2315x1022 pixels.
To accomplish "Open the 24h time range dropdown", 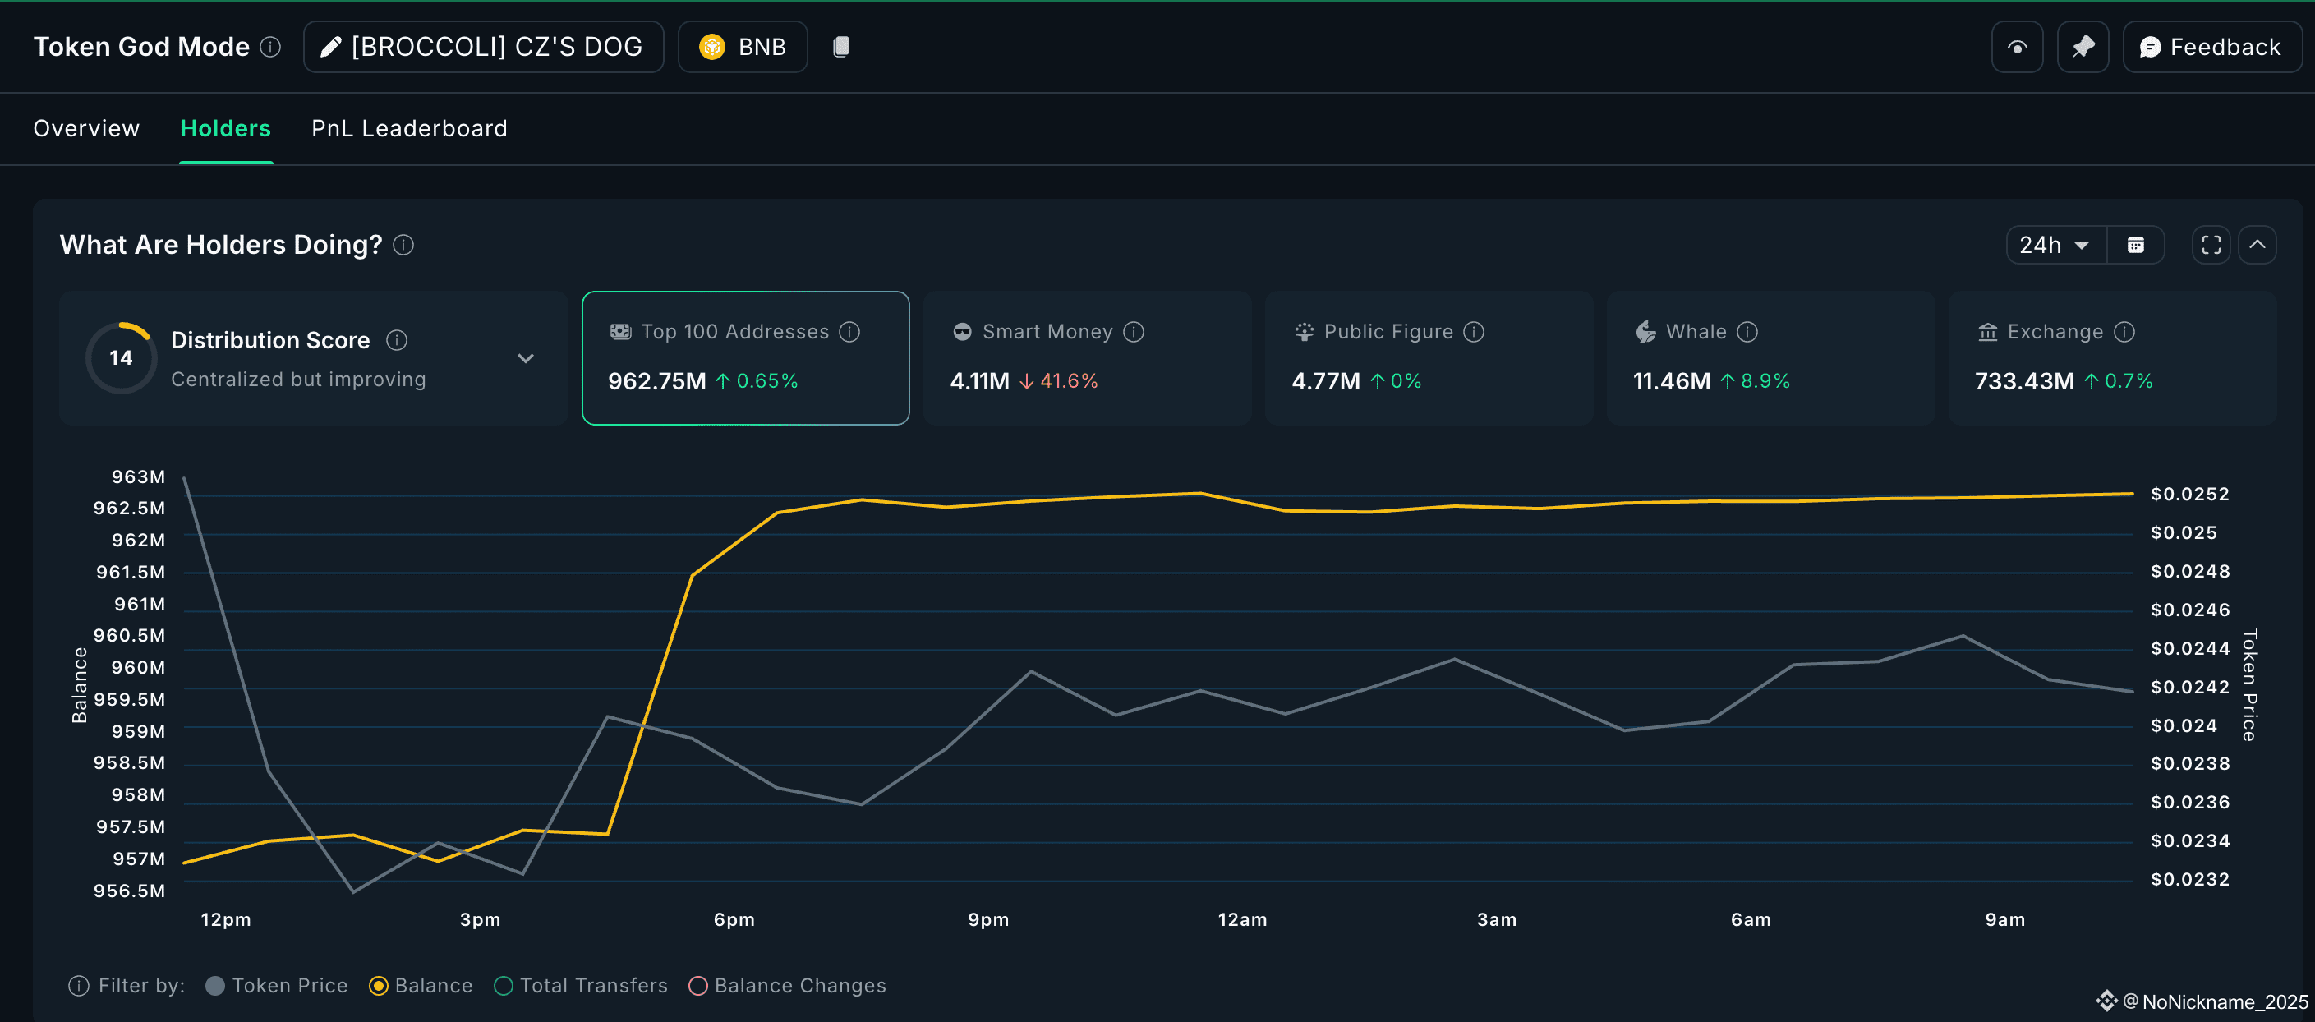I will tap(2055, 245).
